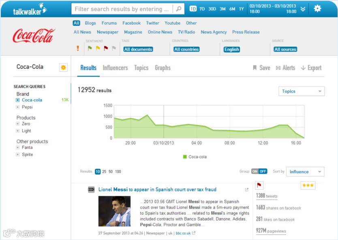Open Messi article external link icon
This screenshot has height=240, width=338.
pos(246,190)
